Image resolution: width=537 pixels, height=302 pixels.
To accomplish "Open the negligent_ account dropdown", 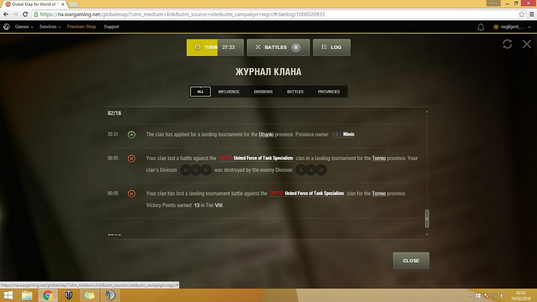I will click(512, 27).
